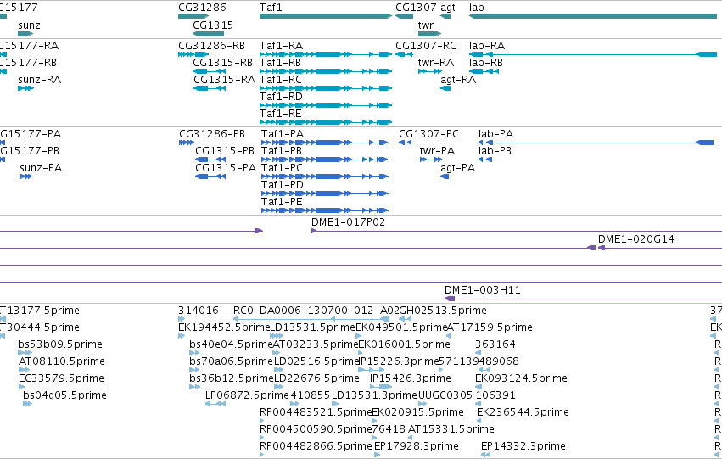Select EST EK194452.5prime
722x459 pixels.
(181, 336)
